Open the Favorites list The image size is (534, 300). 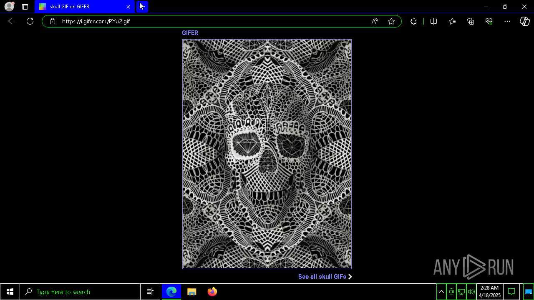452,21
